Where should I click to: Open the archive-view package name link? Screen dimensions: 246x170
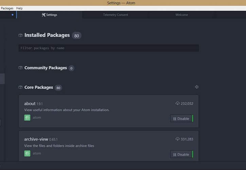(36, 139)
